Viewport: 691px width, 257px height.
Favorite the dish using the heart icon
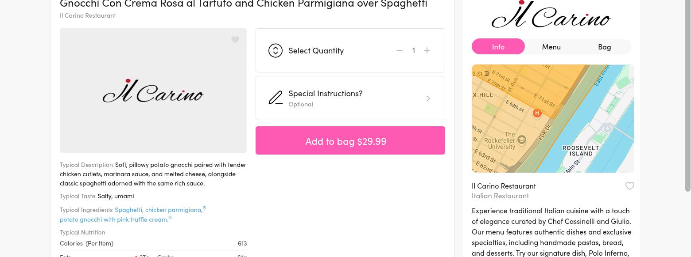pos(235,40)
